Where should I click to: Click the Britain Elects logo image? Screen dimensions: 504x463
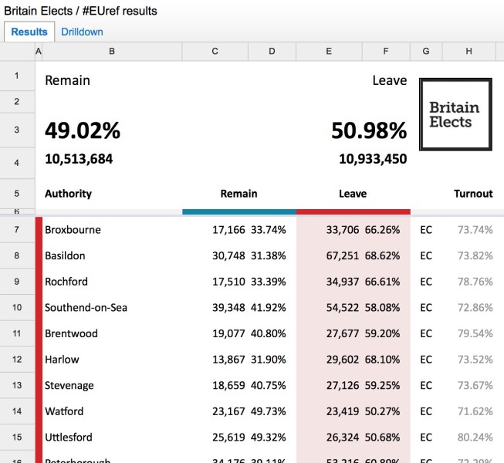point(455,114)
